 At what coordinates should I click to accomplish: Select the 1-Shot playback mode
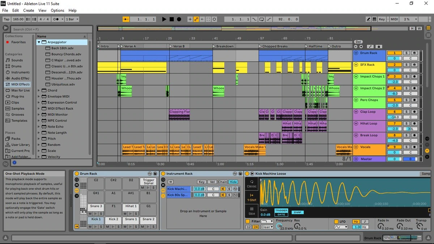pyautogui.click(x=252, y=197)
